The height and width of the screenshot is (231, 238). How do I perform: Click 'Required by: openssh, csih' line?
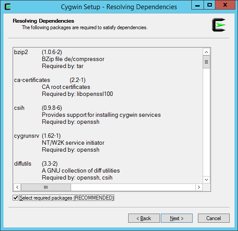click(x=77, y=178)
